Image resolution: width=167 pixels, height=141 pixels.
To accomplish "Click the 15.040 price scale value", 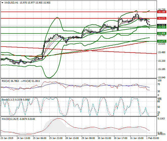I will pos(162,78).
